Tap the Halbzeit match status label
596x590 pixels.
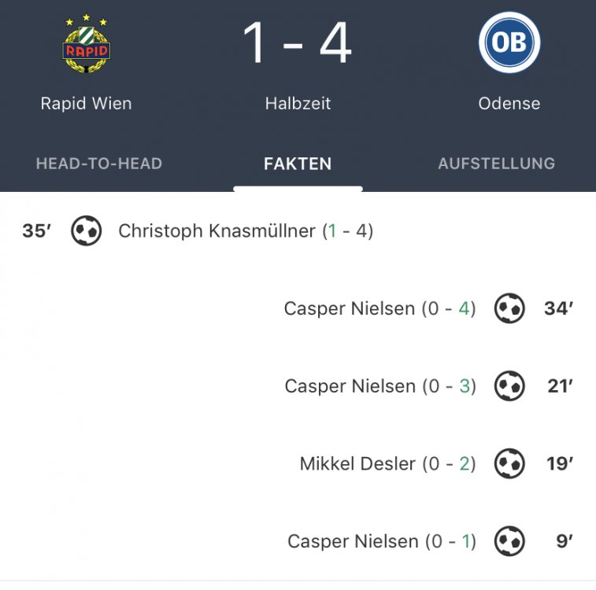[x=298, y=103]
